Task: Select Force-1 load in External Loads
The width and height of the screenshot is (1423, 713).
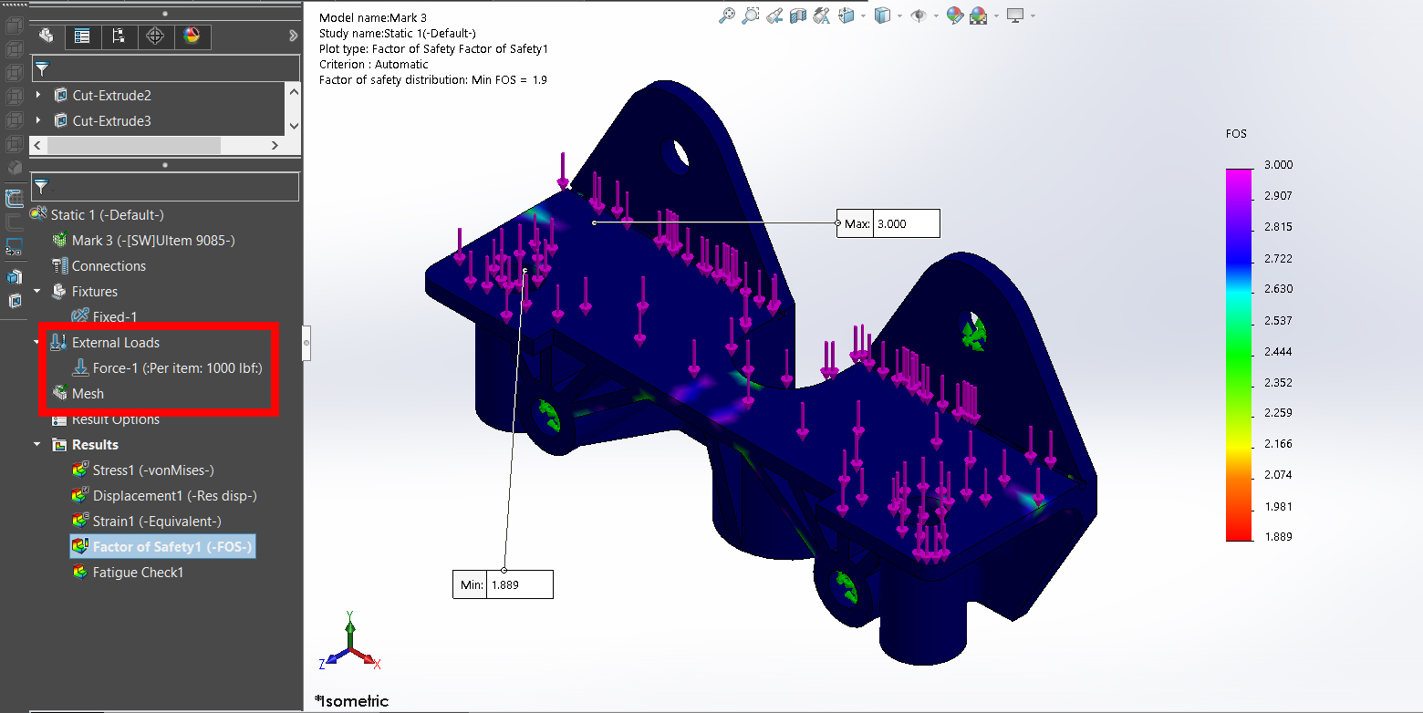Action: point(168,367)
